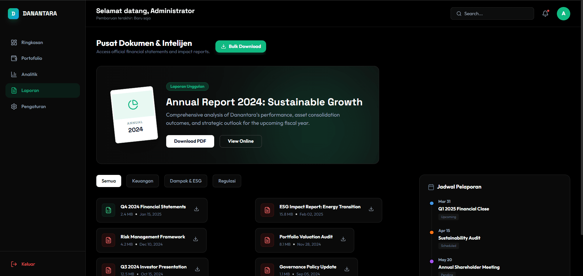Download the Portfolio Valuation Audit
Image resolution: width=583 pixels, height=276 pixels.
(x=343, y=239)
